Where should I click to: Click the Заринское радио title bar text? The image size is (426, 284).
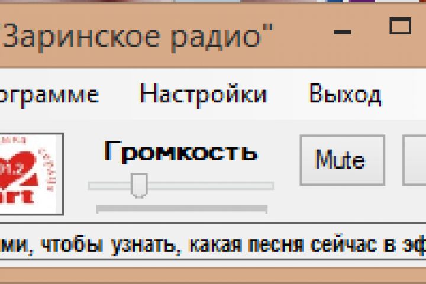pyautogui.click(x=136, y=37)
